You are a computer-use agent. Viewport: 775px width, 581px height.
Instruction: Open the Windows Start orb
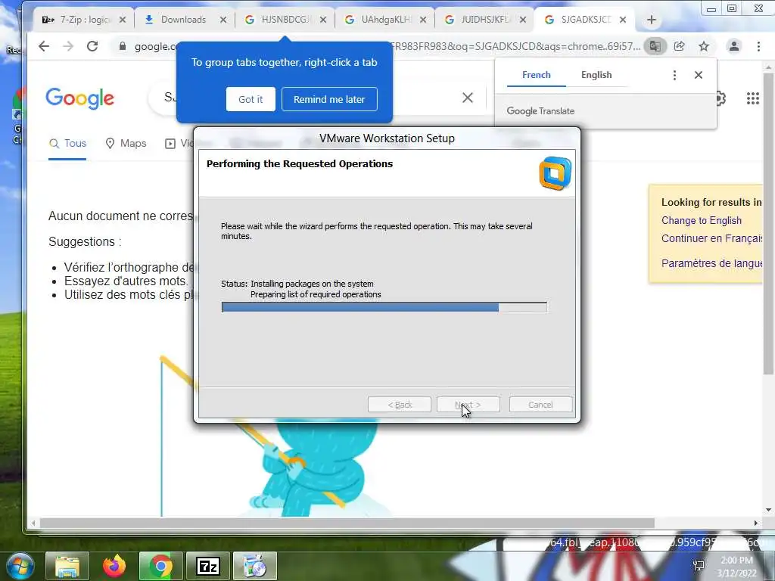(x=20, y=566)
